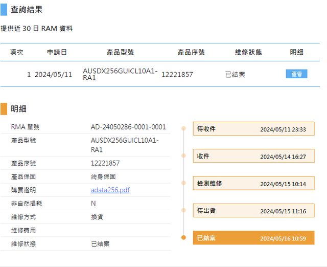Click the 2024/05/11 application date cell
Image resolution: width=327 pixels, height=267 pixels.
coord(53,75)
